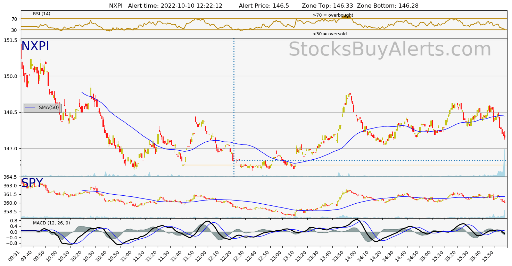Click the SPY ticker label
The height and width of the screenshot is (266, 512).
(32, 183)
